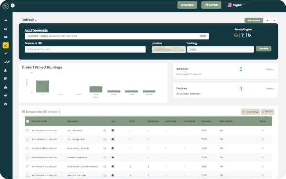Viewport: 286px width, 179px height.
Task: Select Yahoo search engine icon
Action: 243,35
